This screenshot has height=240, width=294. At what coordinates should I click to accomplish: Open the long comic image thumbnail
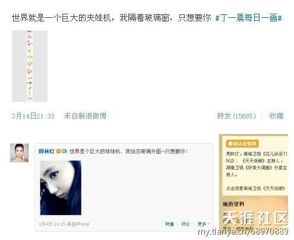pos(30,66)
